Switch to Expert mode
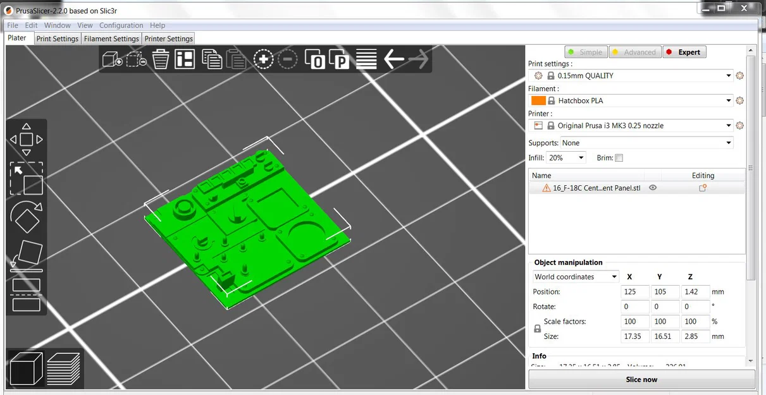 click(684, 52)
